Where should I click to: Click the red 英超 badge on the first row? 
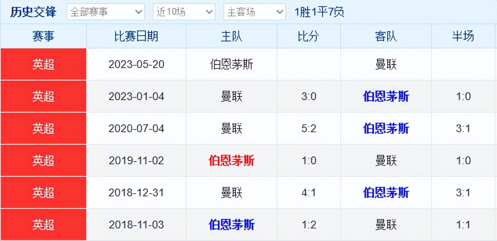click(43, 64)
